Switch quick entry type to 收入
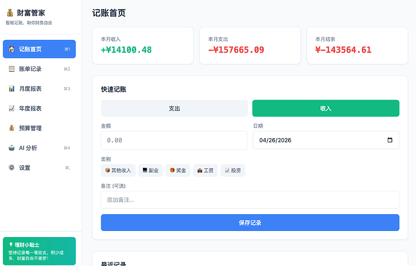The height and width of the screenshot is (266, 416). (x=326, y=109)
